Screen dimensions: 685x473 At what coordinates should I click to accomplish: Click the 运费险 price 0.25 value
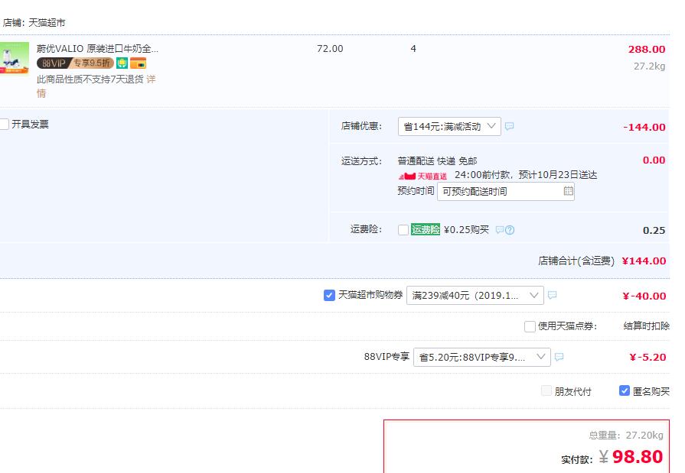click(654, 231)
